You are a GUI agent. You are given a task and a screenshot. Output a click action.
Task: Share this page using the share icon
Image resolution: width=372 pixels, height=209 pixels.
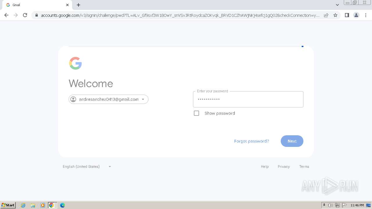point(326,15)
